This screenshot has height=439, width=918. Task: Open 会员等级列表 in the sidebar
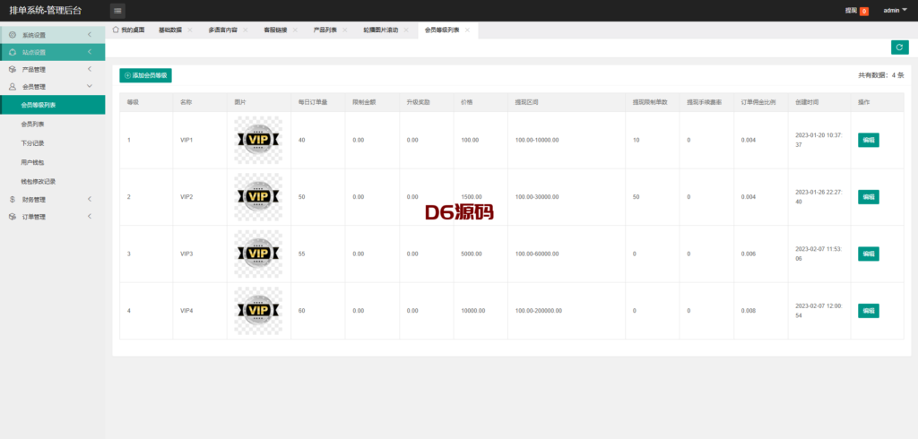tap(53, 105)
